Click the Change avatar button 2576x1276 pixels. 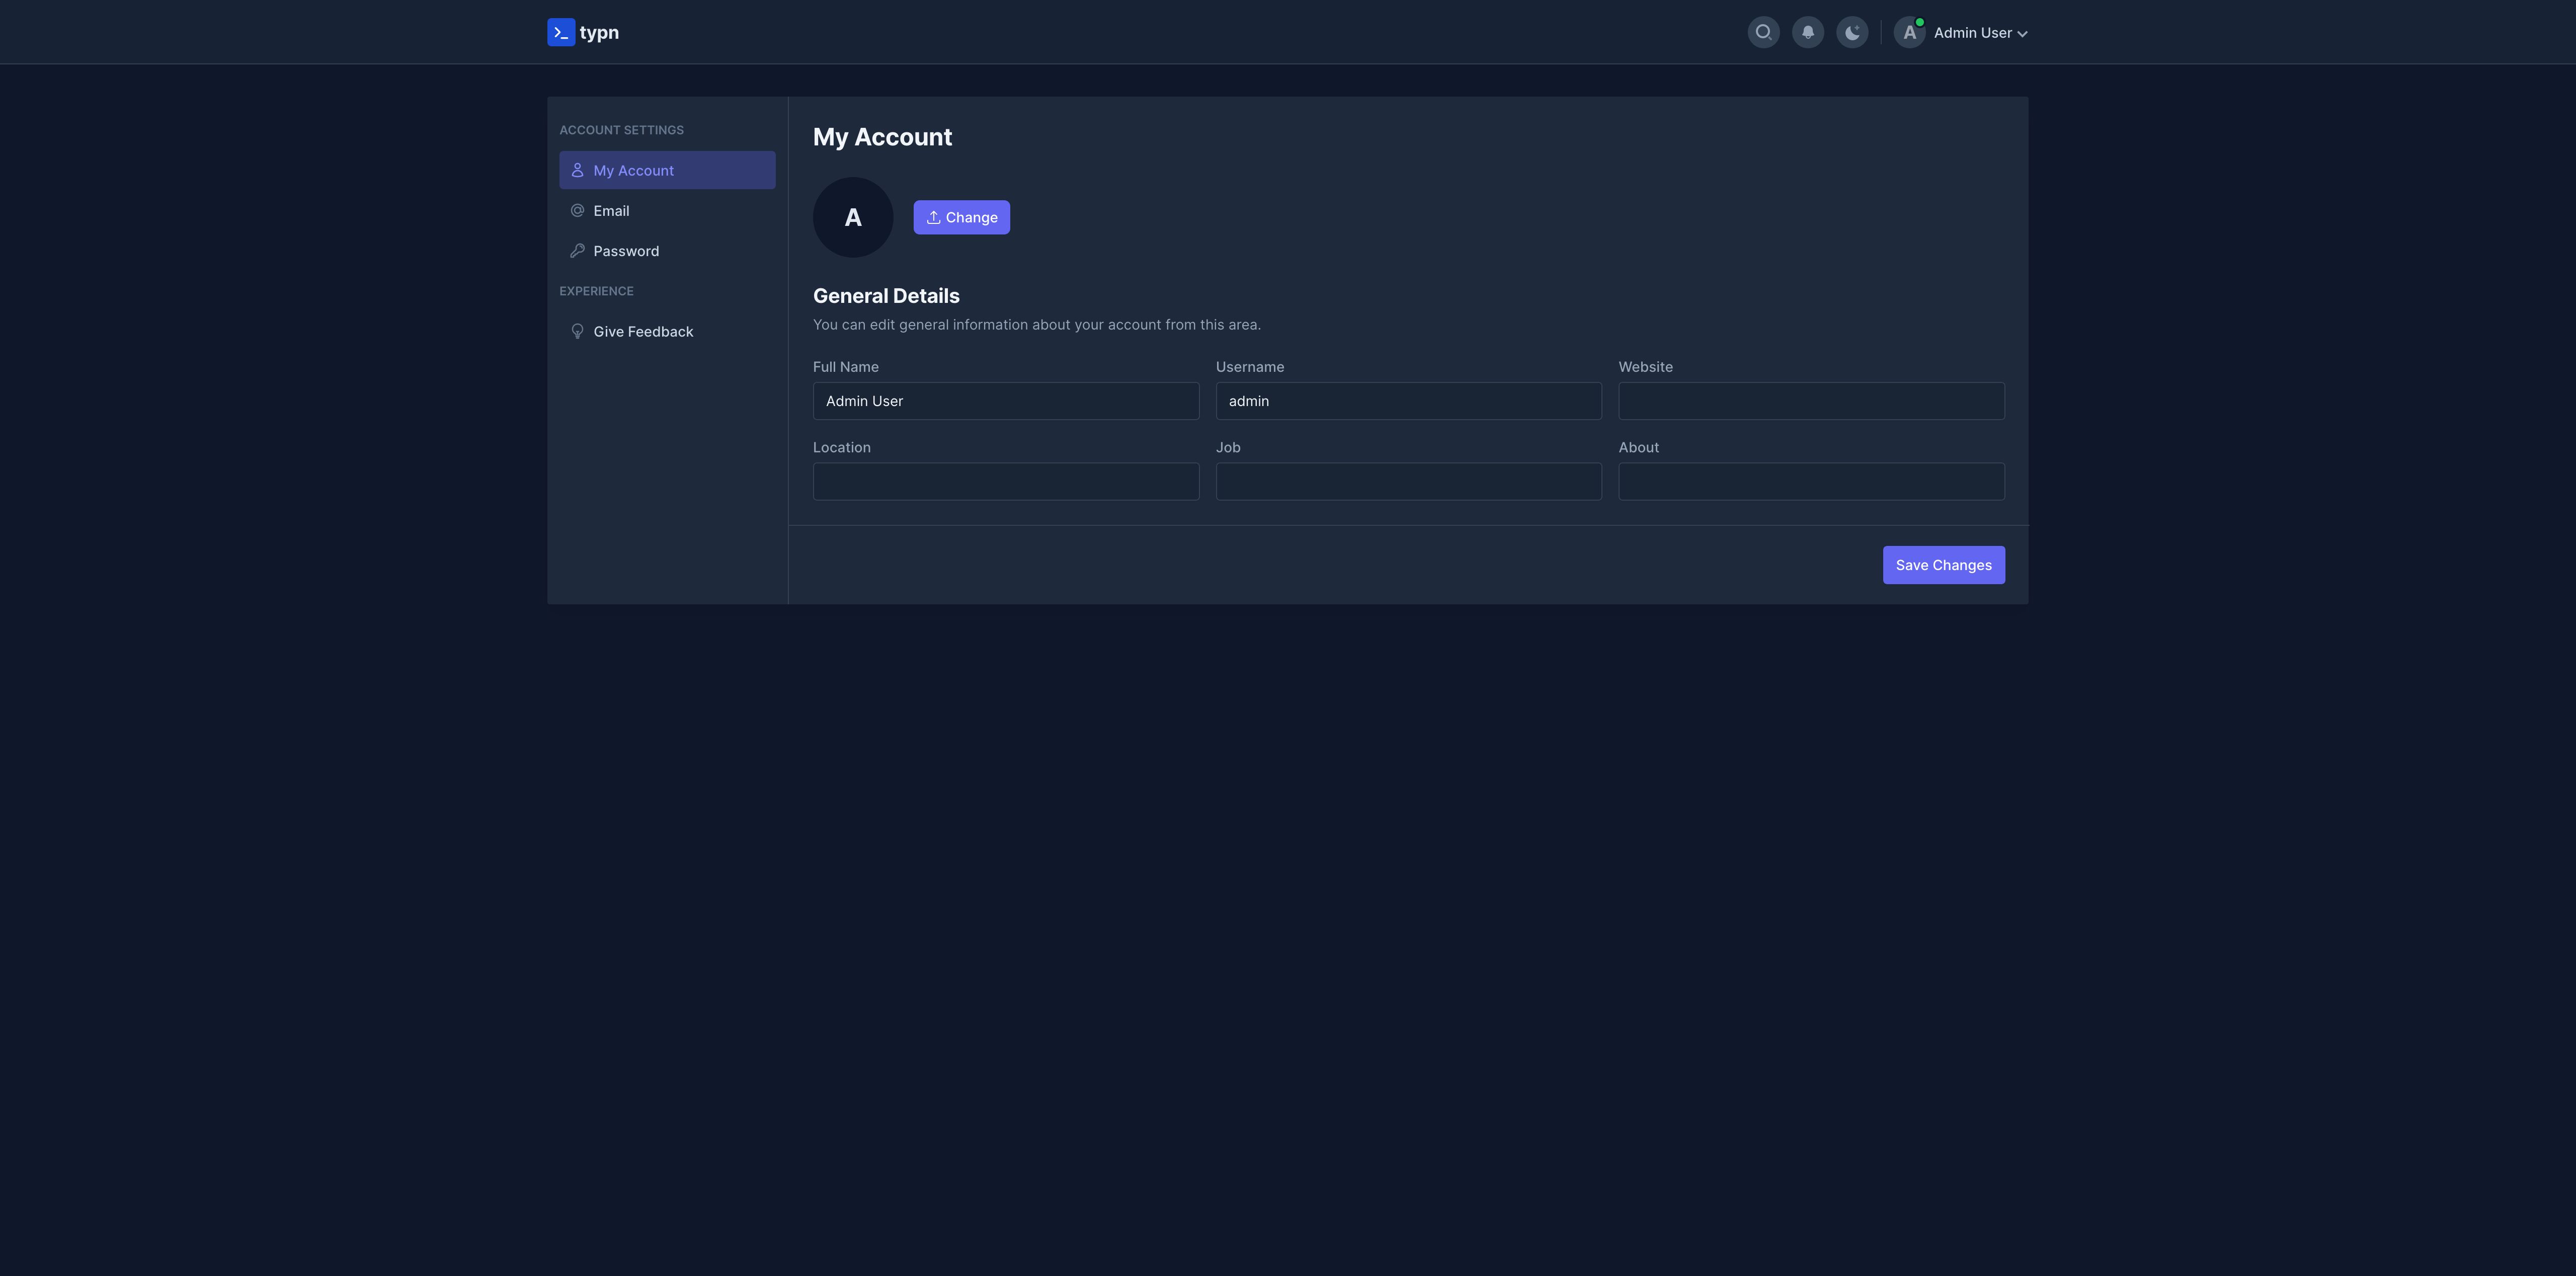click(961, 217)
